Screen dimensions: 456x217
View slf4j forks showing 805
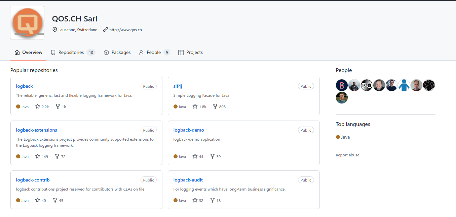click(219, 106)
